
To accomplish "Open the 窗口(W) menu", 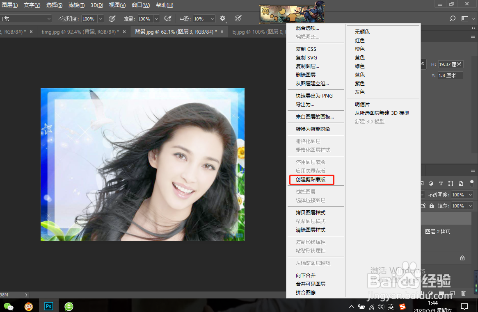I will click(141, 5).
